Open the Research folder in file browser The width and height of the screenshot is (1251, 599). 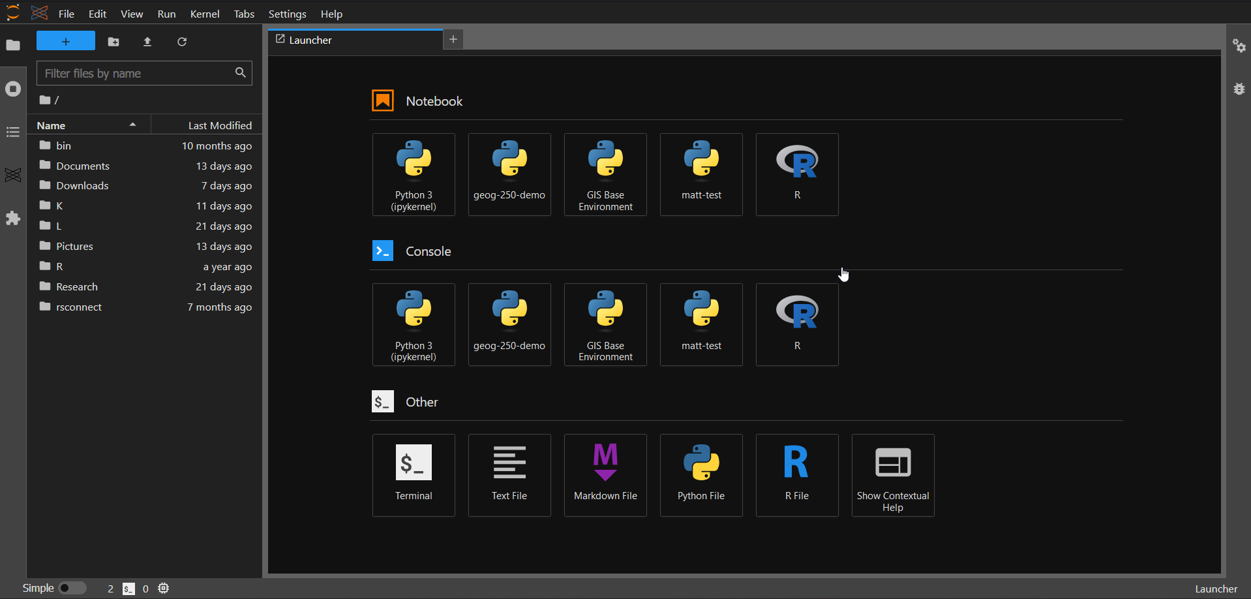click(x=77, y=286)
